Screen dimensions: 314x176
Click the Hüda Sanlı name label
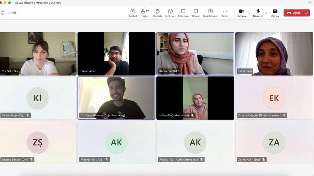(x=245, y=71)
